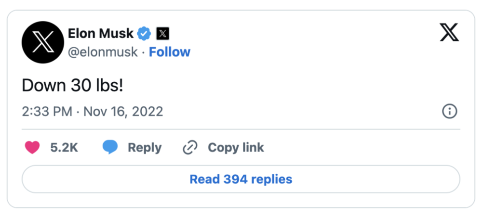Visit the @elonmusk handle link
482x217 pixels.
click(103, 52)
